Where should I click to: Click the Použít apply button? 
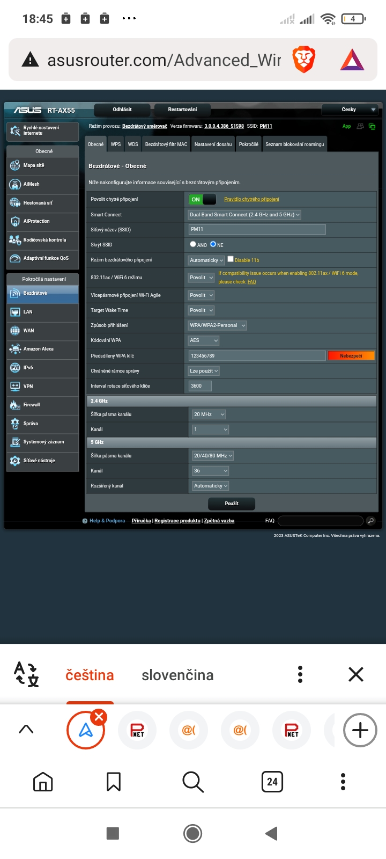232,504
